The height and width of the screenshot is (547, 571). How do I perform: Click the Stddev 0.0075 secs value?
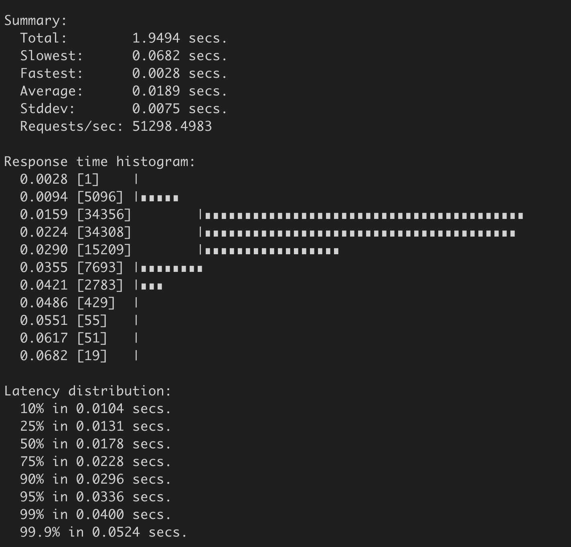180,109
